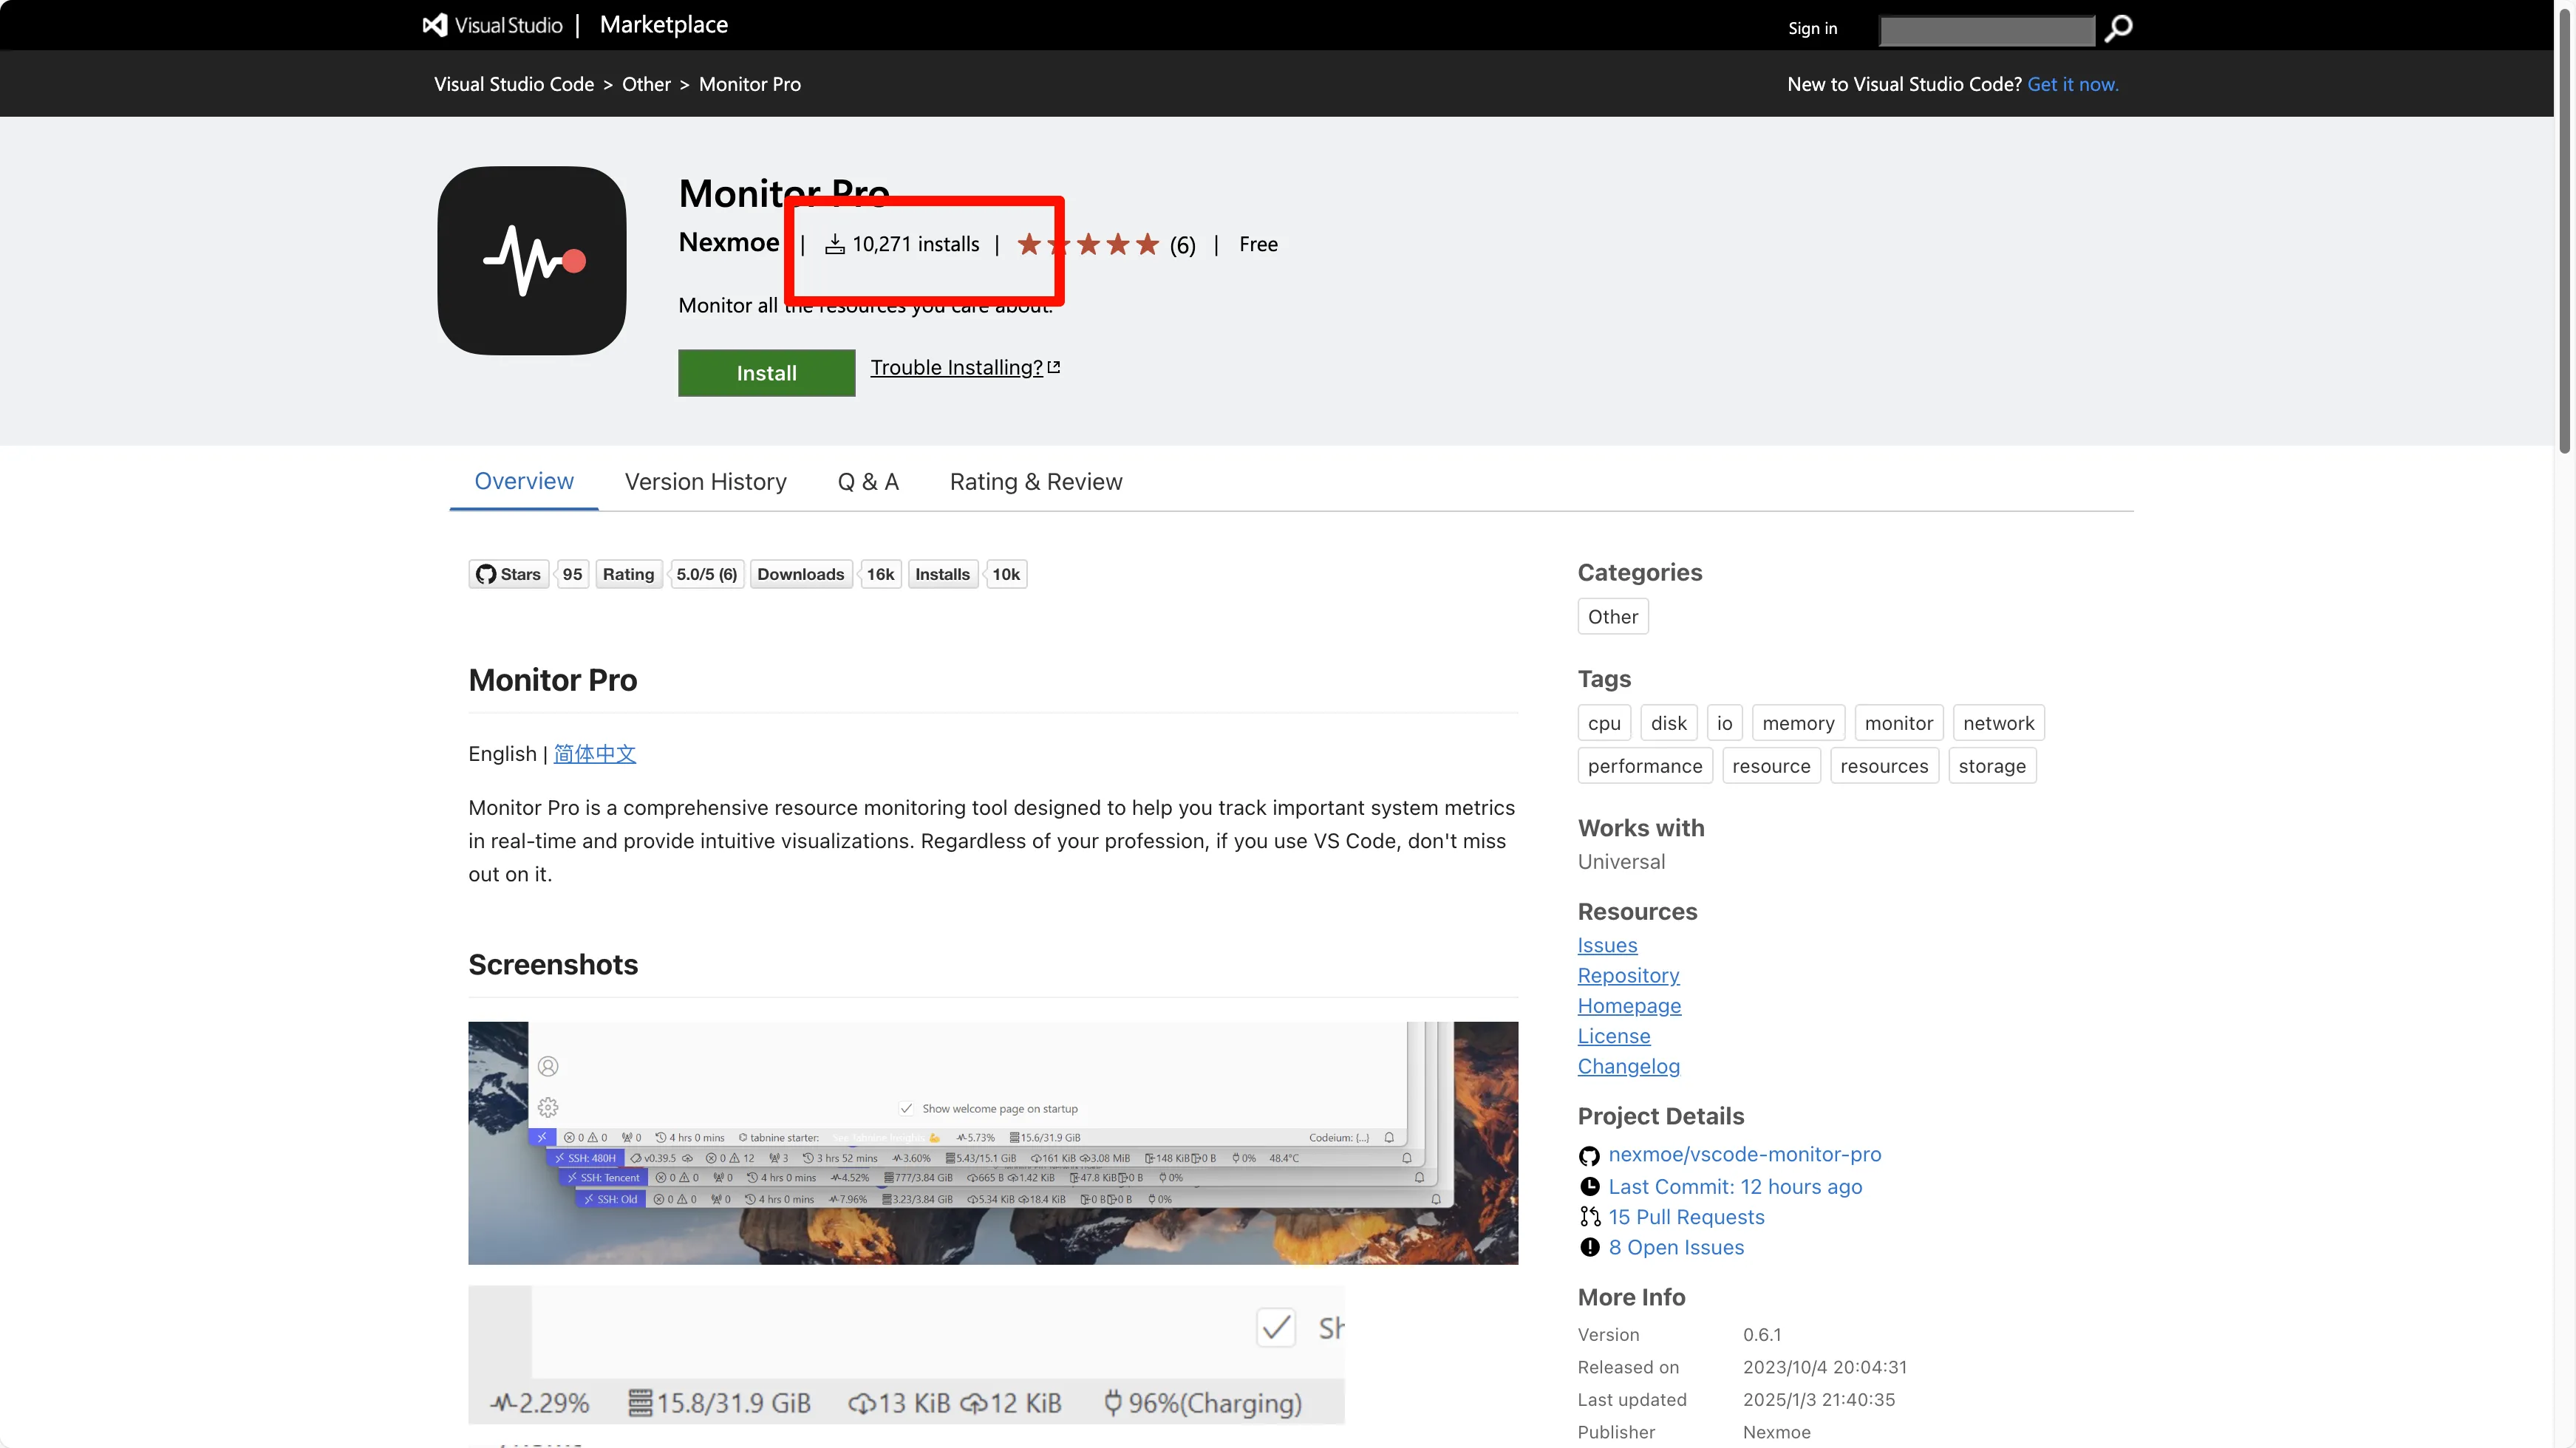
Task: Click Last updated date 2025/1/3 21:40:35
Action: click(1819, 1400)
